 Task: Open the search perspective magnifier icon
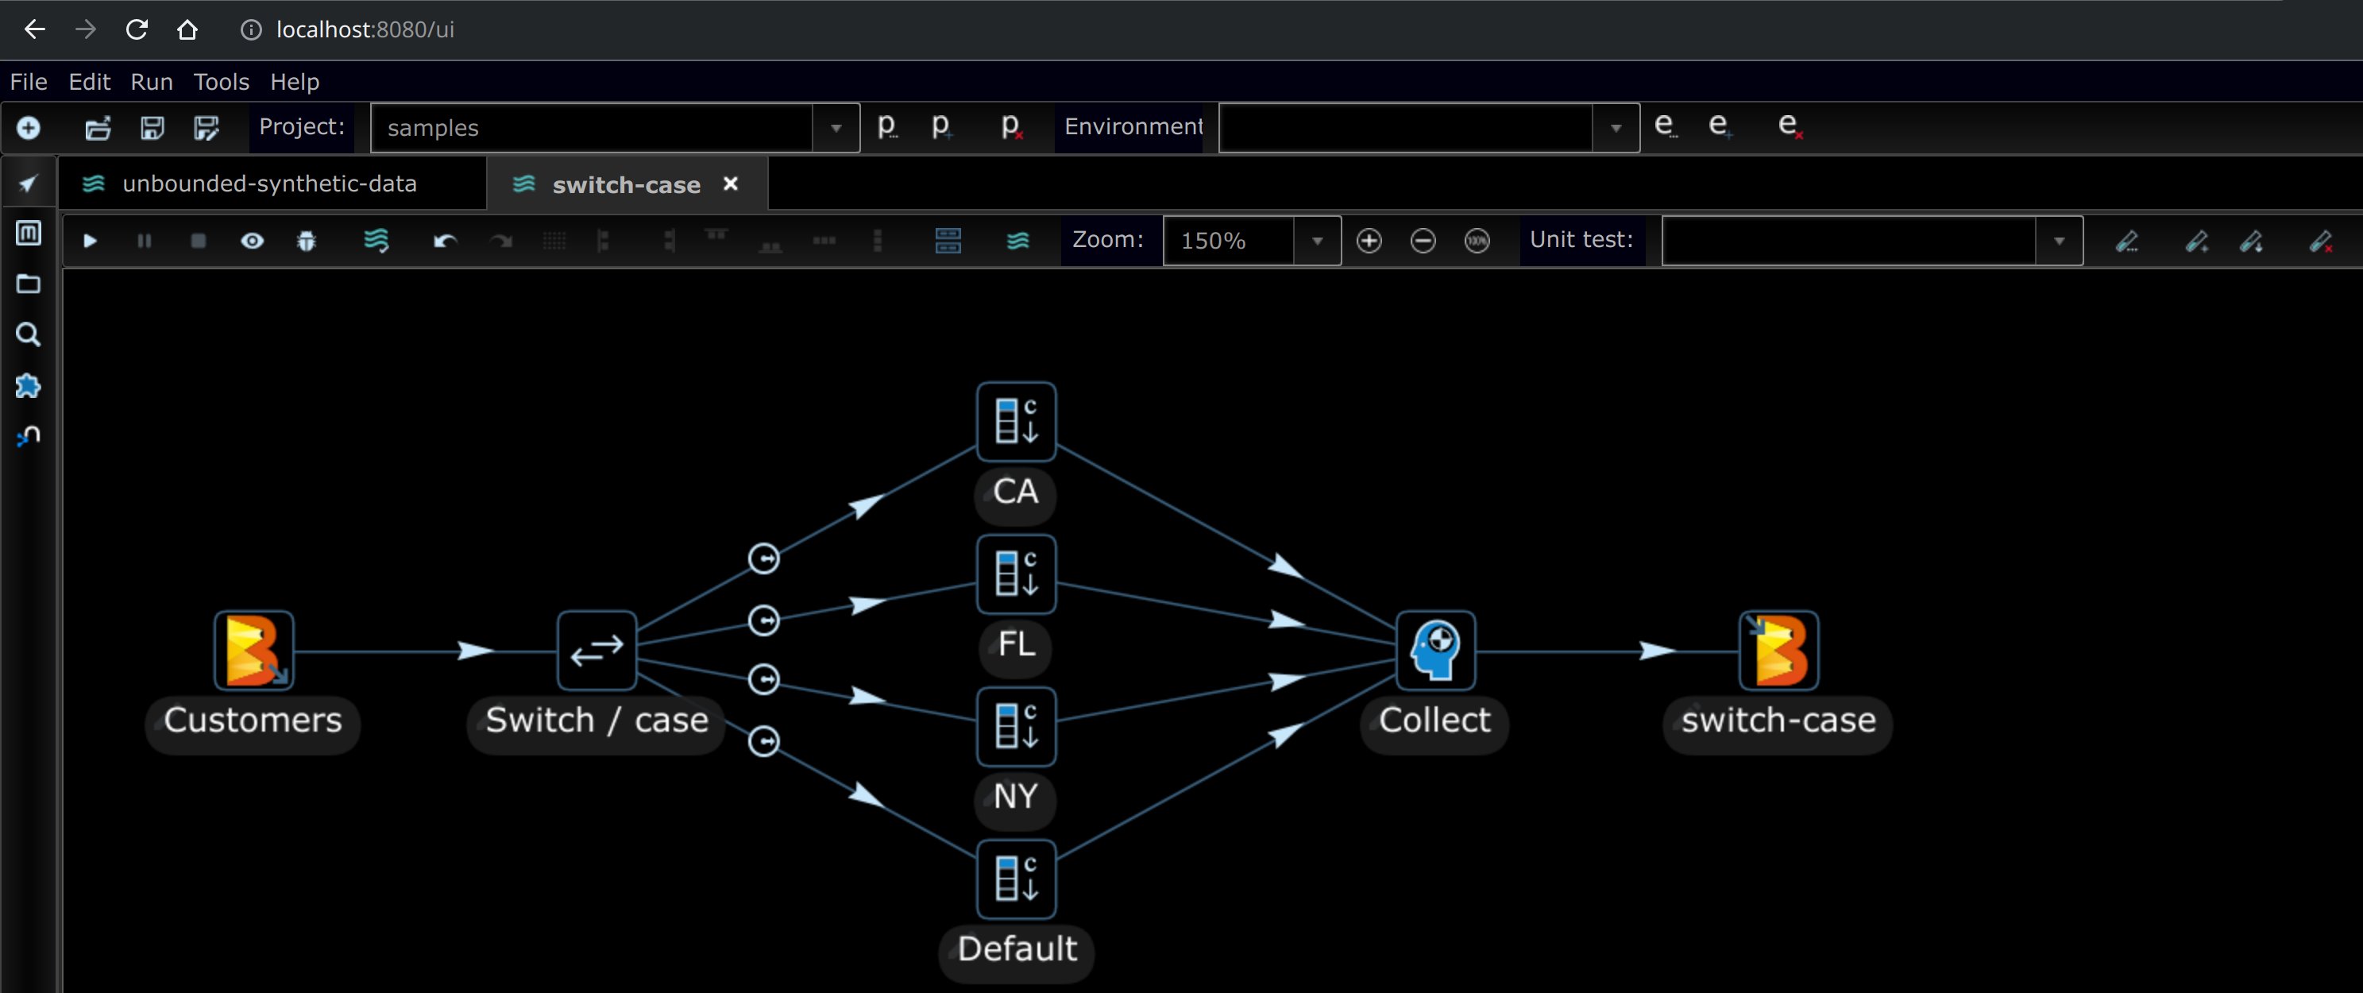click(x=29, y=335)
